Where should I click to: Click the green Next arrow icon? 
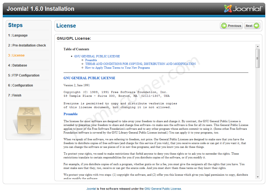[256, 26]
